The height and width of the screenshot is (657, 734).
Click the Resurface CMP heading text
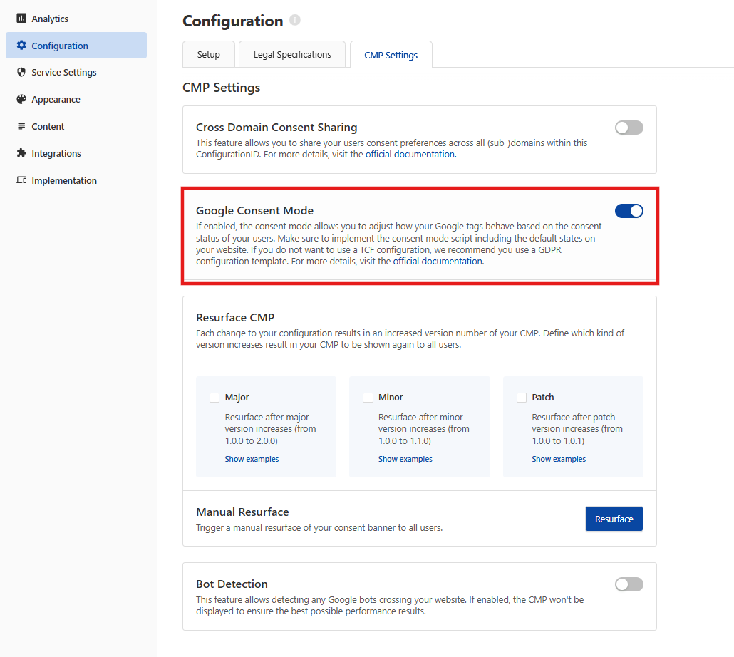click(235, 317)
